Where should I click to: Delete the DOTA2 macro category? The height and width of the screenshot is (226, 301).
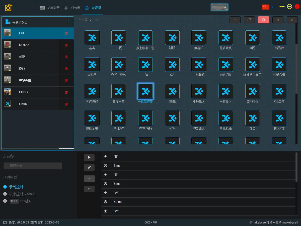[66, 45]
